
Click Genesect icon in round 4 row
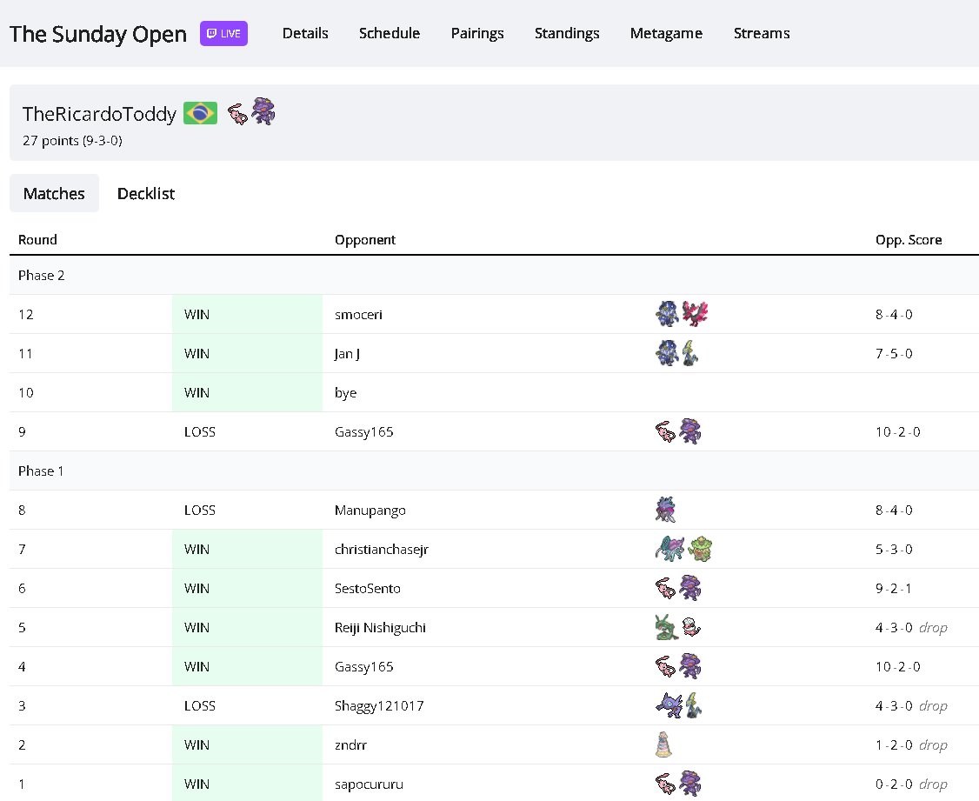[690, 665]
